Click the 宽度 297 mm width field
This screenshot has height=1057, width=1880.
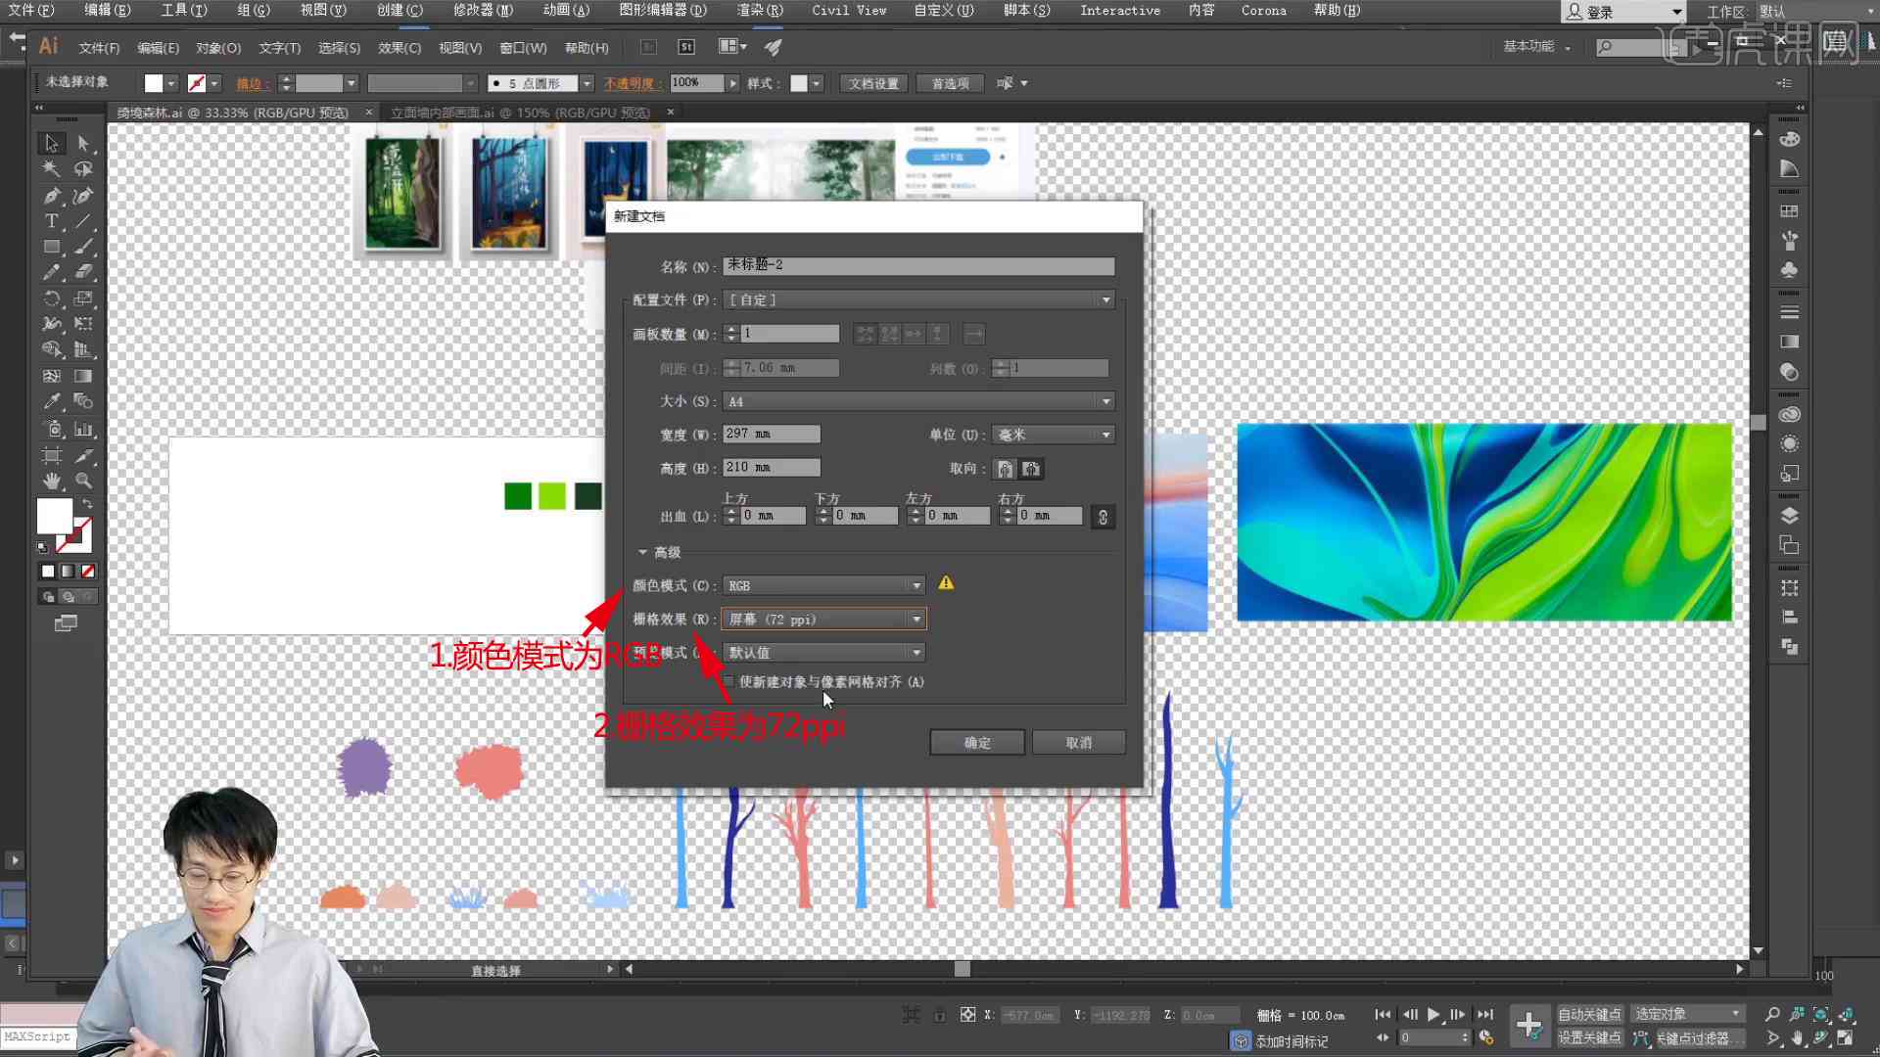pos(772,434)
